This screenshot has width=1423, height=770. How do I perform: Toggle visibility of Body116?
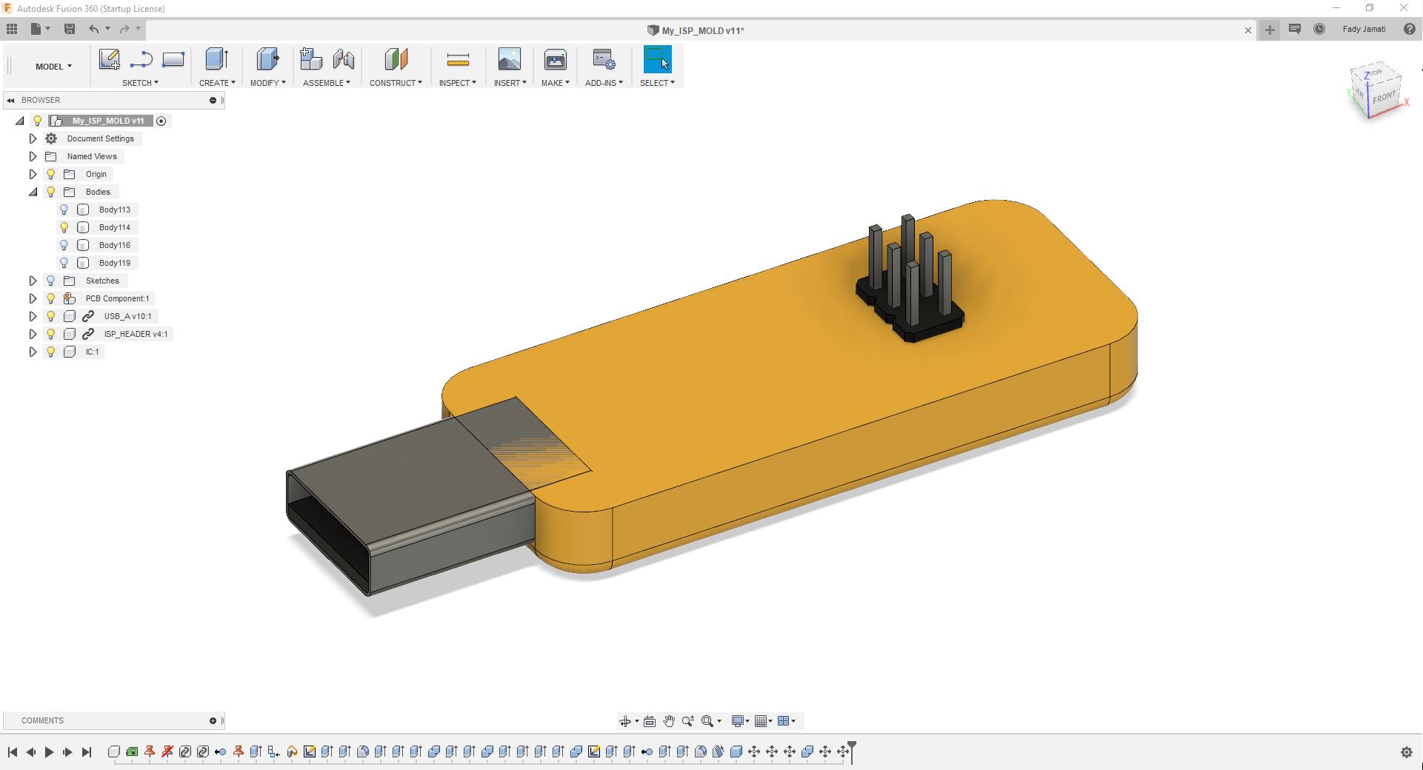click(64, 245)
